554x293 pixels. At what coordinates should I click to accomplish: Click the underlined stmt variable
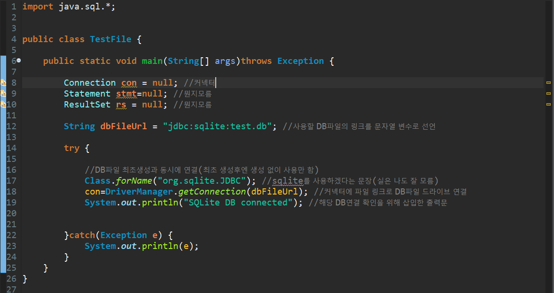(126, 94)
